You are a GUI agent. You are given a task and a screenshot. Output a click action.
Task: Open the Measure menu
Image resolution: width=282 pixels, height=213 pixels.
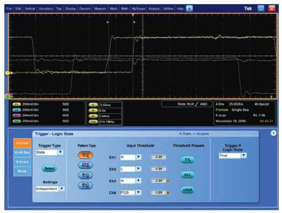pos(100,9)
